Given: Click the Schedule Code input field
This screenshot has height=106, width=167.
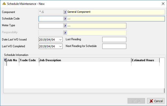Looking at the screenshot, I should (51, 19).
